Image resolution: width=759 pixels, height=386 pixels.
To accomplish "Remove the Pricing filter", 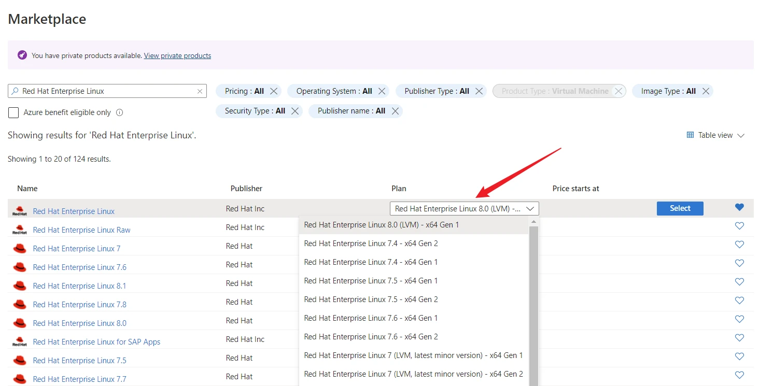I will point(274,91).
